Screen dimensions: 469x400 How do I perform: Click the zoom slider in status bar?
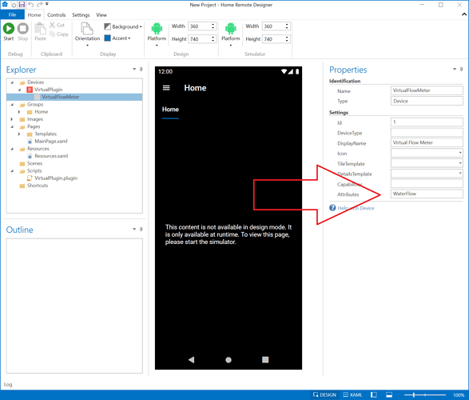pyautogui.click(x=425, y=395)
